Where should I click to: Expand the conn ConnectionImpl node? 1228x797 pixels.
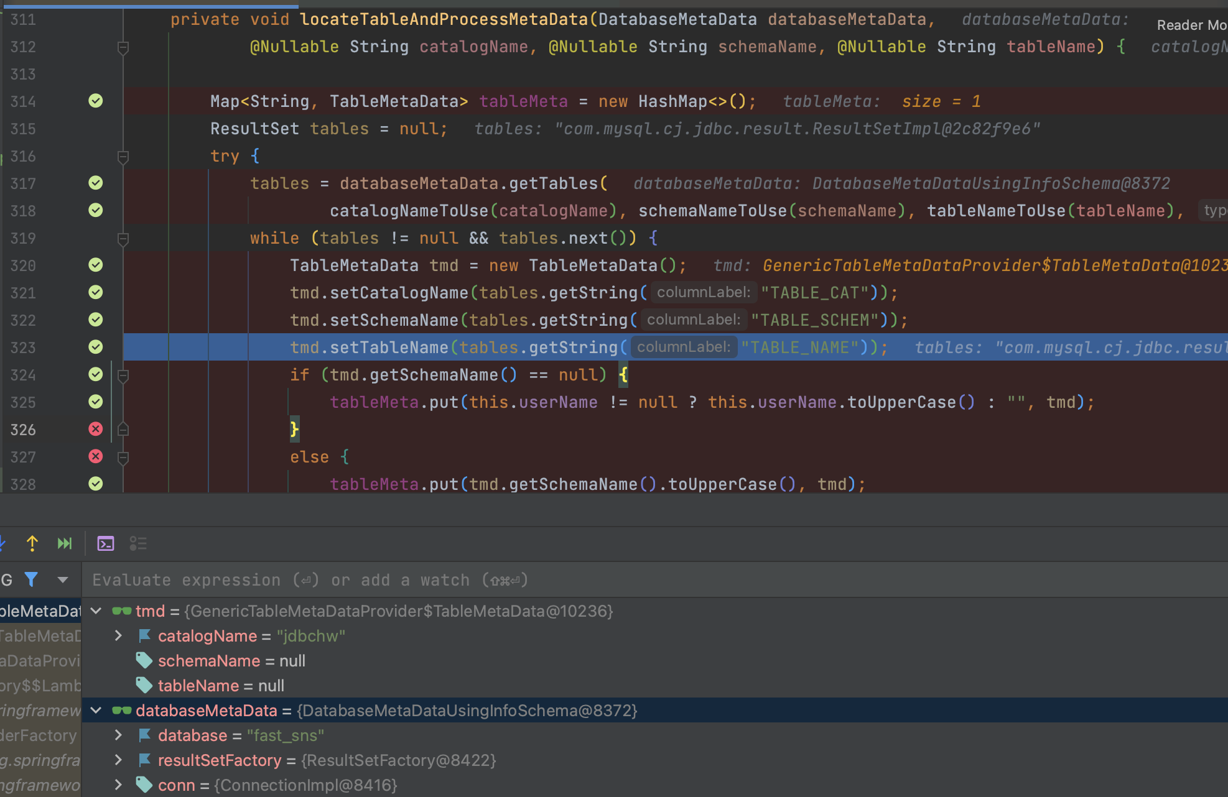[x=118, y=785]
